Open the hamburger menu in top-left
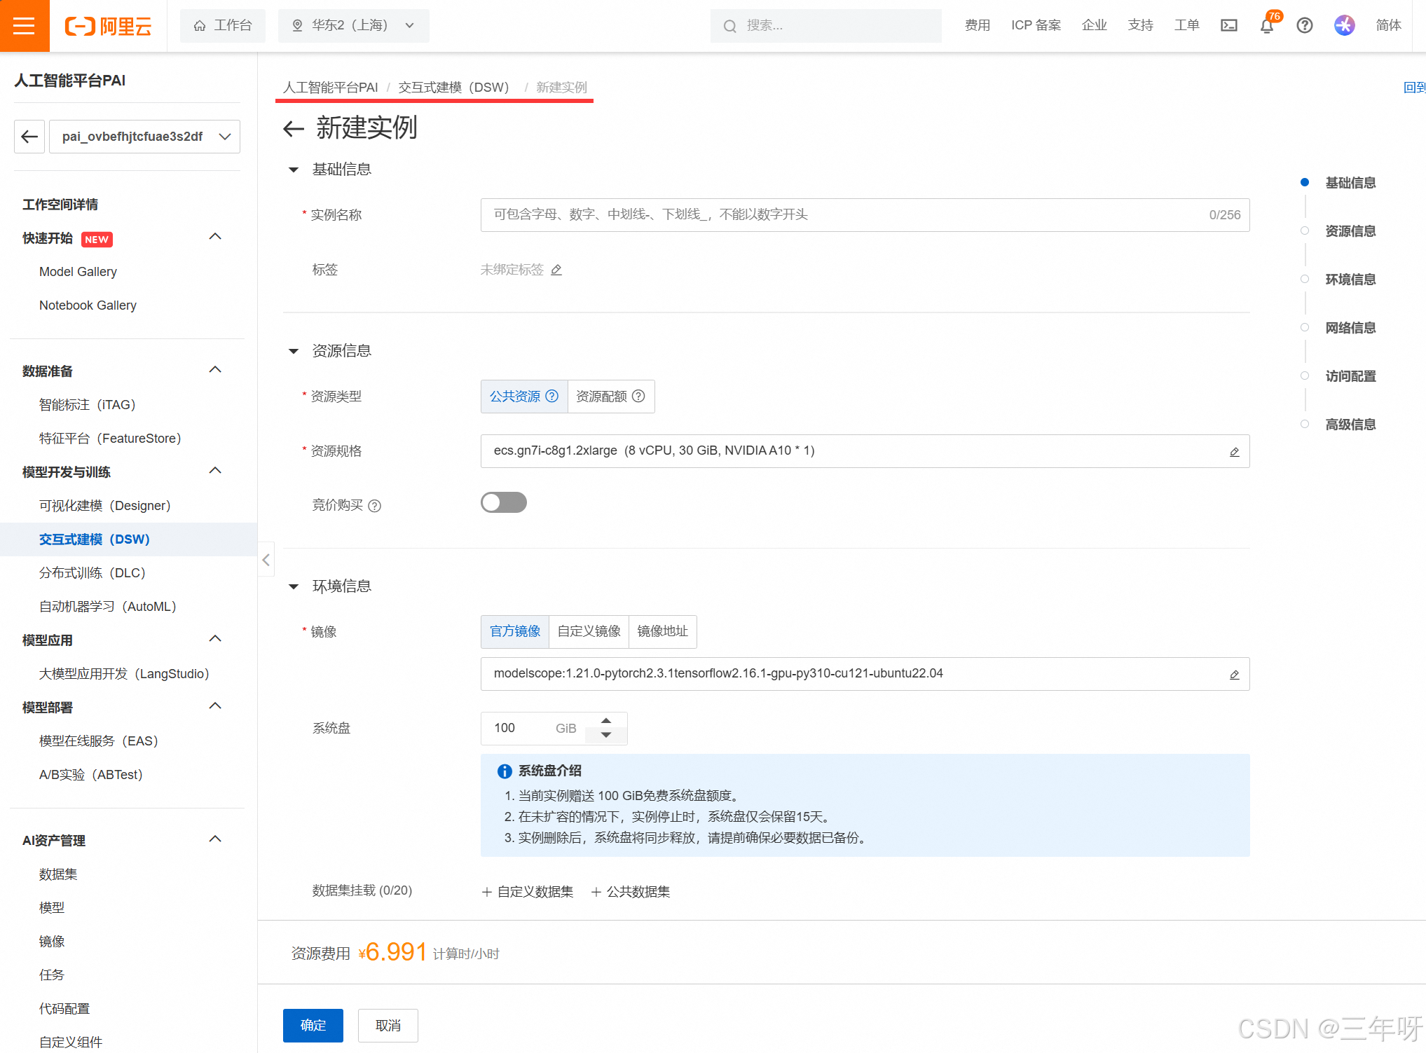This screenshot has height=1053, width=1426. click(24, 26)
